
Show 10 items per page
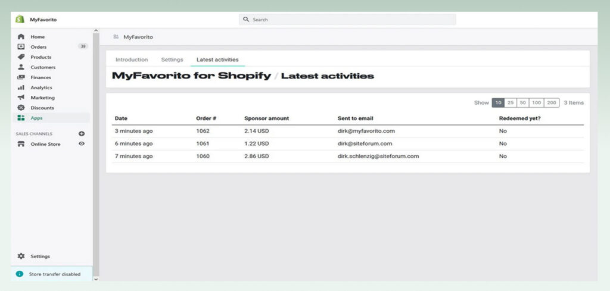pos(499,102)
